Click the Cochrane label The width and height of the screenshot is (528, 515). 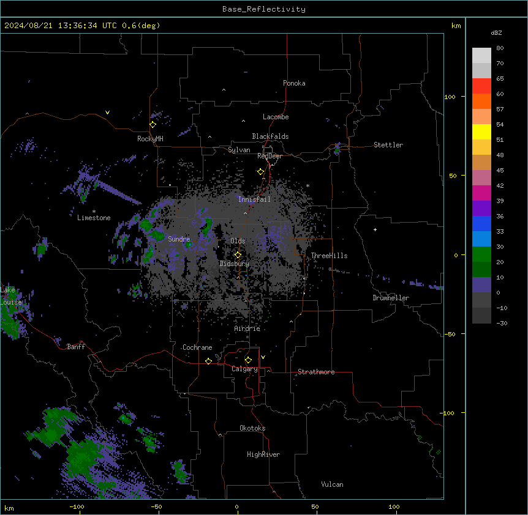(197, 347)
